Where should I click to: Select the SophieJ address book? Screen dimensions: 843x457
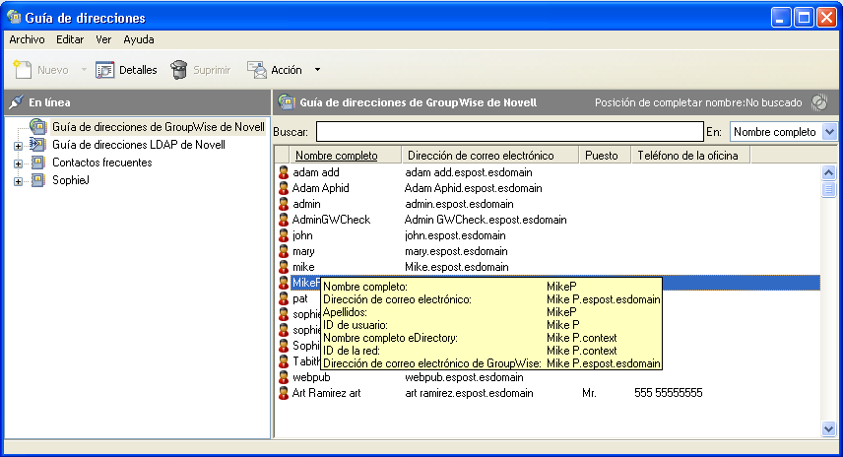[71, 180]
